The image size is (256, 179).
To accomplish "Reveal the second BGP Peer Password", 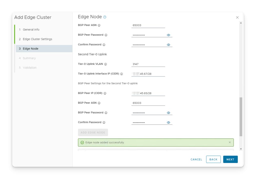I will click(168, 112).
